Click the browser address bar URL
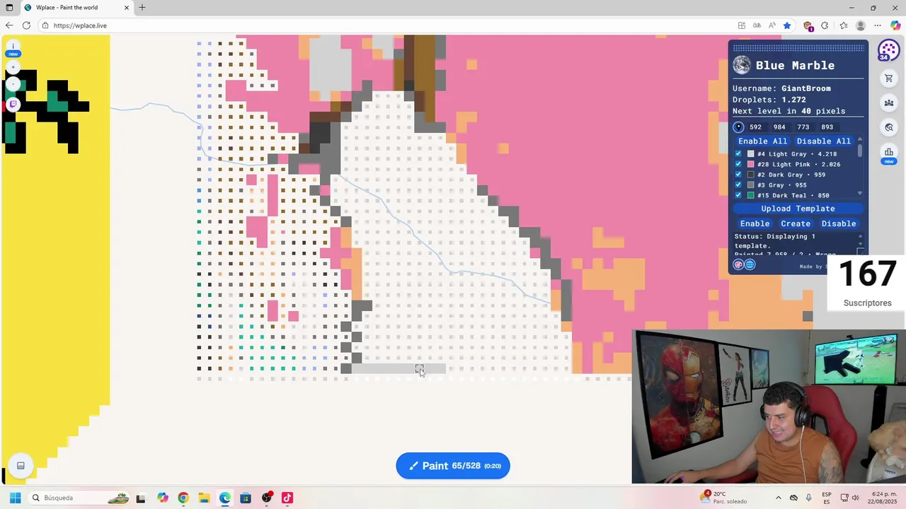 (80, 25)
